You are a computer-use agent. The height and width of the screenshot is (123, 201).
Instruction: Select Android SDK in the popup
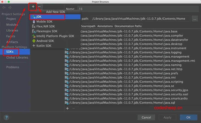(45, 41)
